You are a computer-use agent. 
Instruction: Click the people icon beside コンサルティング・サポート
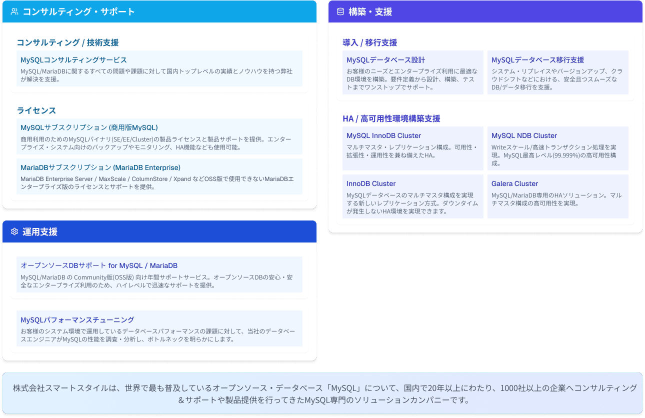[14, 11]
